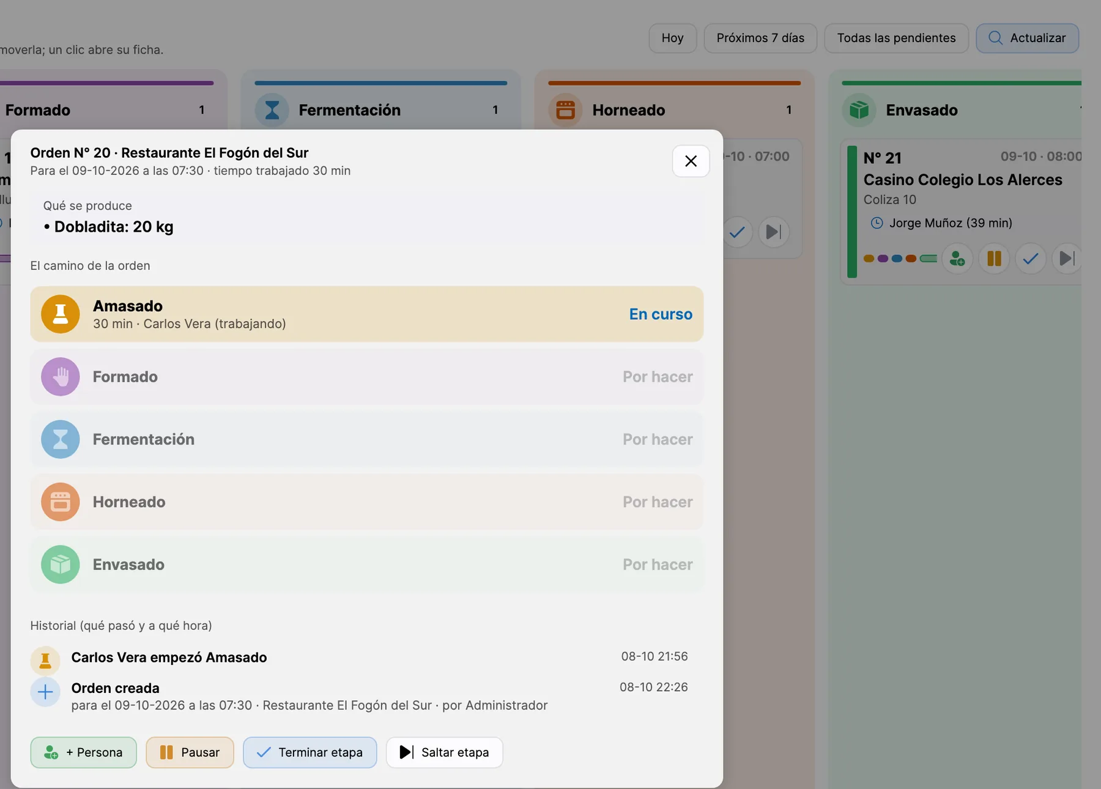Viewport: 1101px width, 789px height.
Task: Click the En curso status on the Amasado row
Action: 661,314
